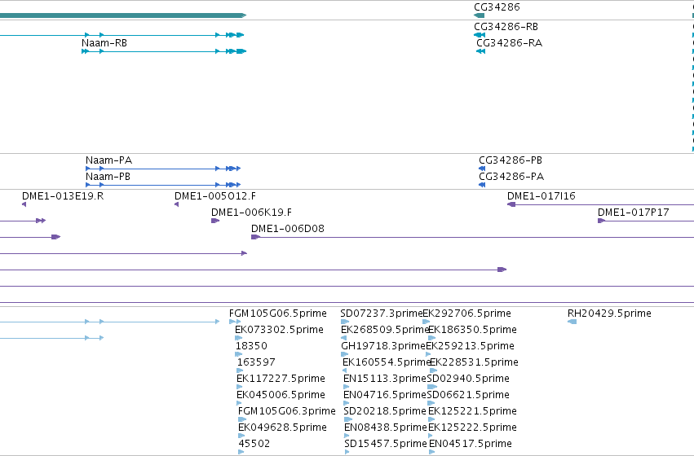Open the EK292706.5prime EST

click(427, 322)
